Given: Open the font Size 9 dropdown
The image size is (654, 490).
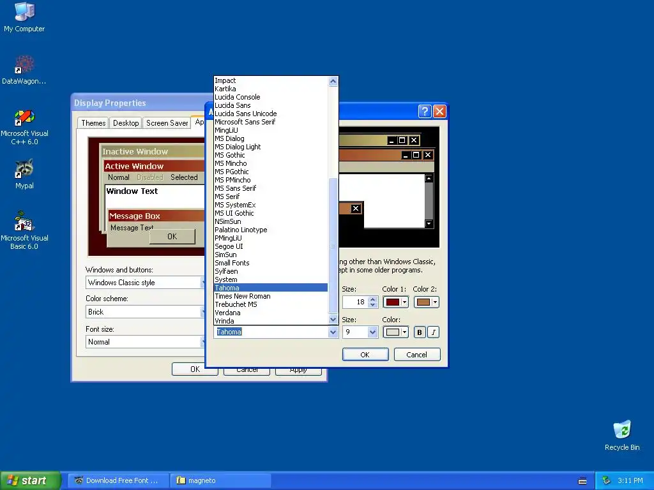Looking at the screenshot, I should (372, 332).
